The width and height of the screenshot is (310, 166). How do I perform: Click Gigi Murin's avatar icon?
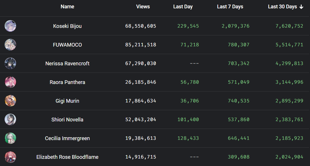point(10,101)
